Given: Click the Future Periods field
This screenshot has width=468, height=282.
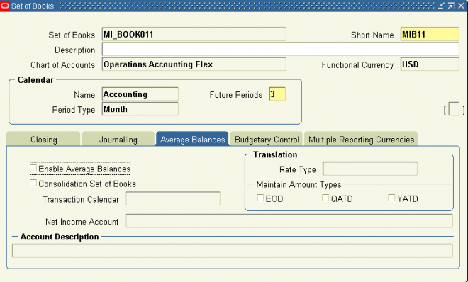Looking at the screenshot, I should click(277, 94).
